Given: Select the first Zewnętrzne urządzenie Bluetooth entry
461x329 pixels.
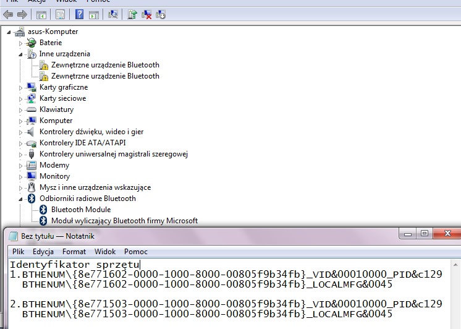Looking at the screenshot, I should pos(105,65).
